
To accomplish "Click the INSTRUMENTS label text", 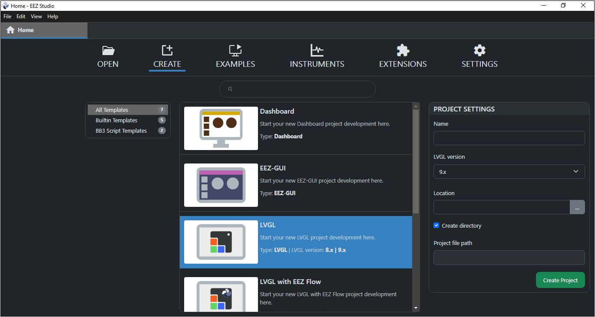I will click(317, 64).
